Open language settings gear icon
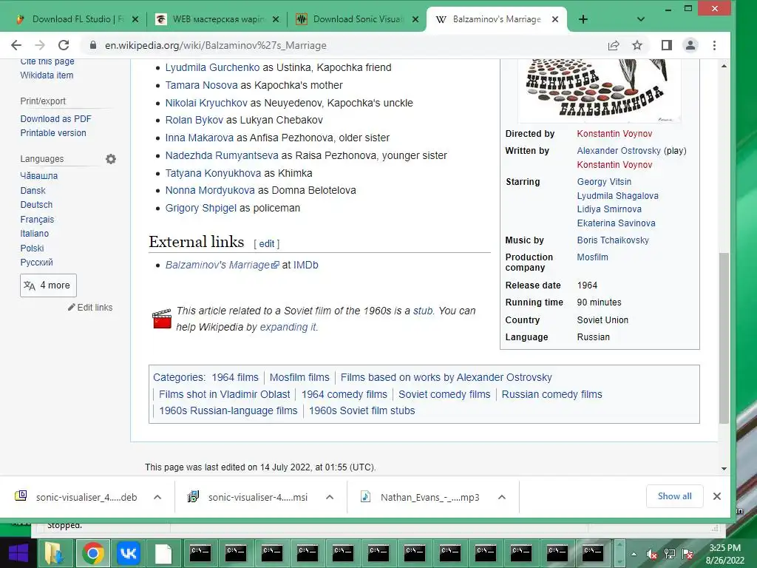Screen dimensions: 757x568 point(111,159)
